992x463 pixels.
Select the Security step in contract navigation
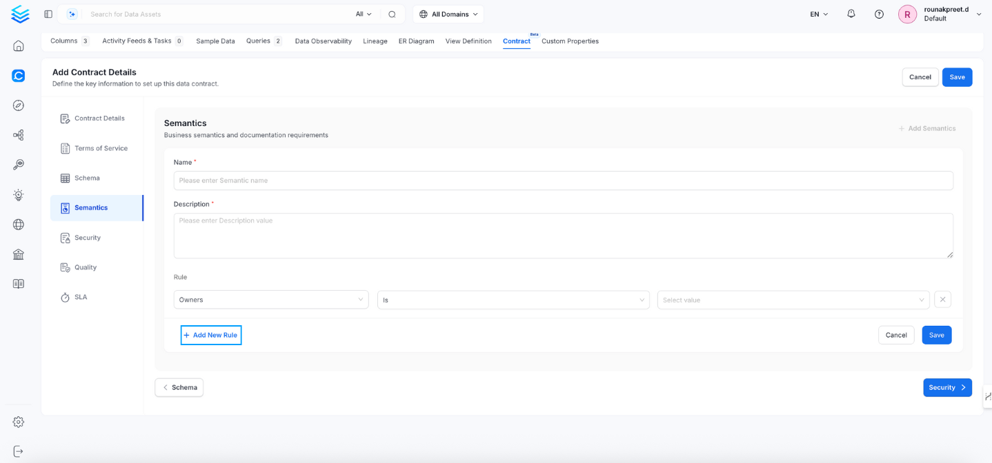(88, 237)
